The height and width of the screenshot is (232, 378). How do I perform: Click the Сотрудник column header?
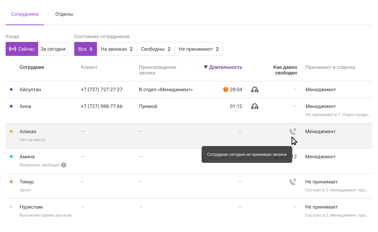coord(32,67)
